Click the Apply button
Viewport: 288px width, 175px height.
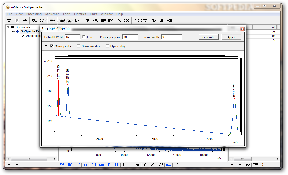pyautogui.click(x=231, y=37)
